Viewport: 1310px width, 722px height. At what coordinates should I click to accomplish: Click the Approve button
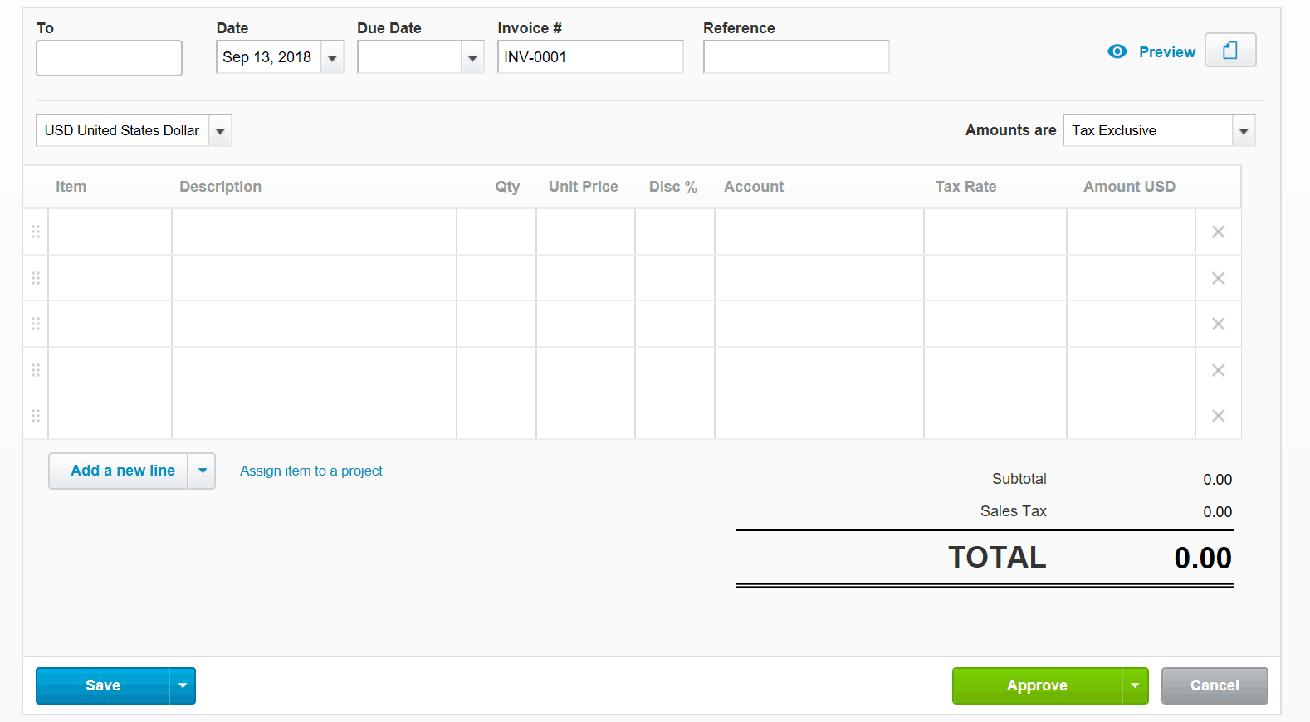(x=1037, y=685)
